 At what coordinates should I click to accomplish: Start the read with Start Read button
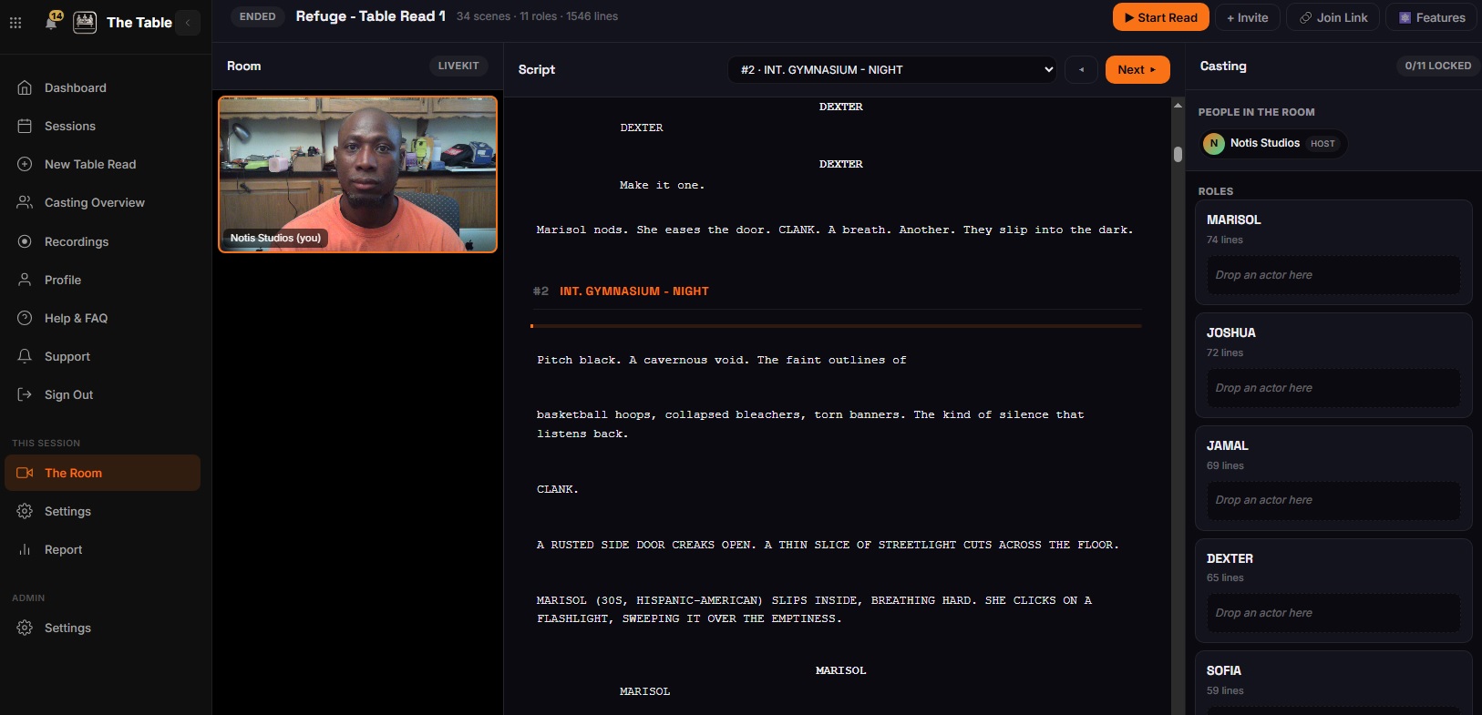(1161, 17)
